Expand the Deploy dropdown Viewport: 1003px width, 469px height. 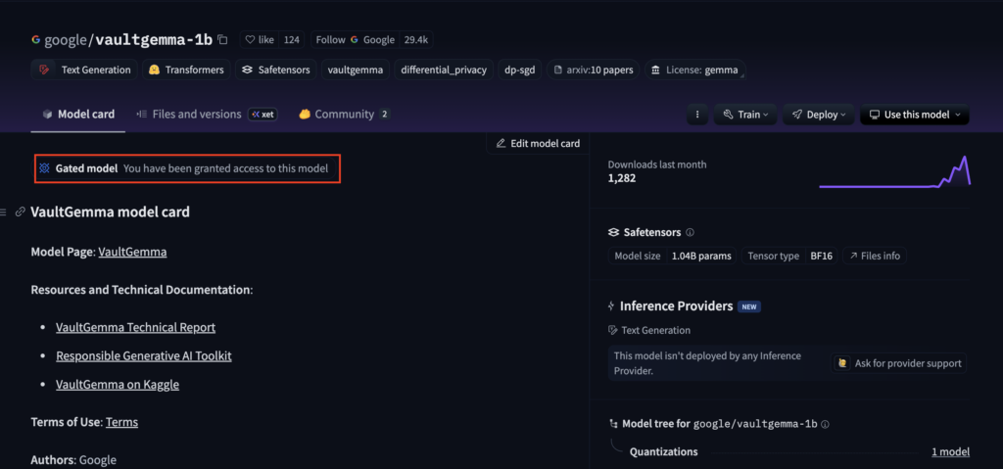click(x=819, y=115)
